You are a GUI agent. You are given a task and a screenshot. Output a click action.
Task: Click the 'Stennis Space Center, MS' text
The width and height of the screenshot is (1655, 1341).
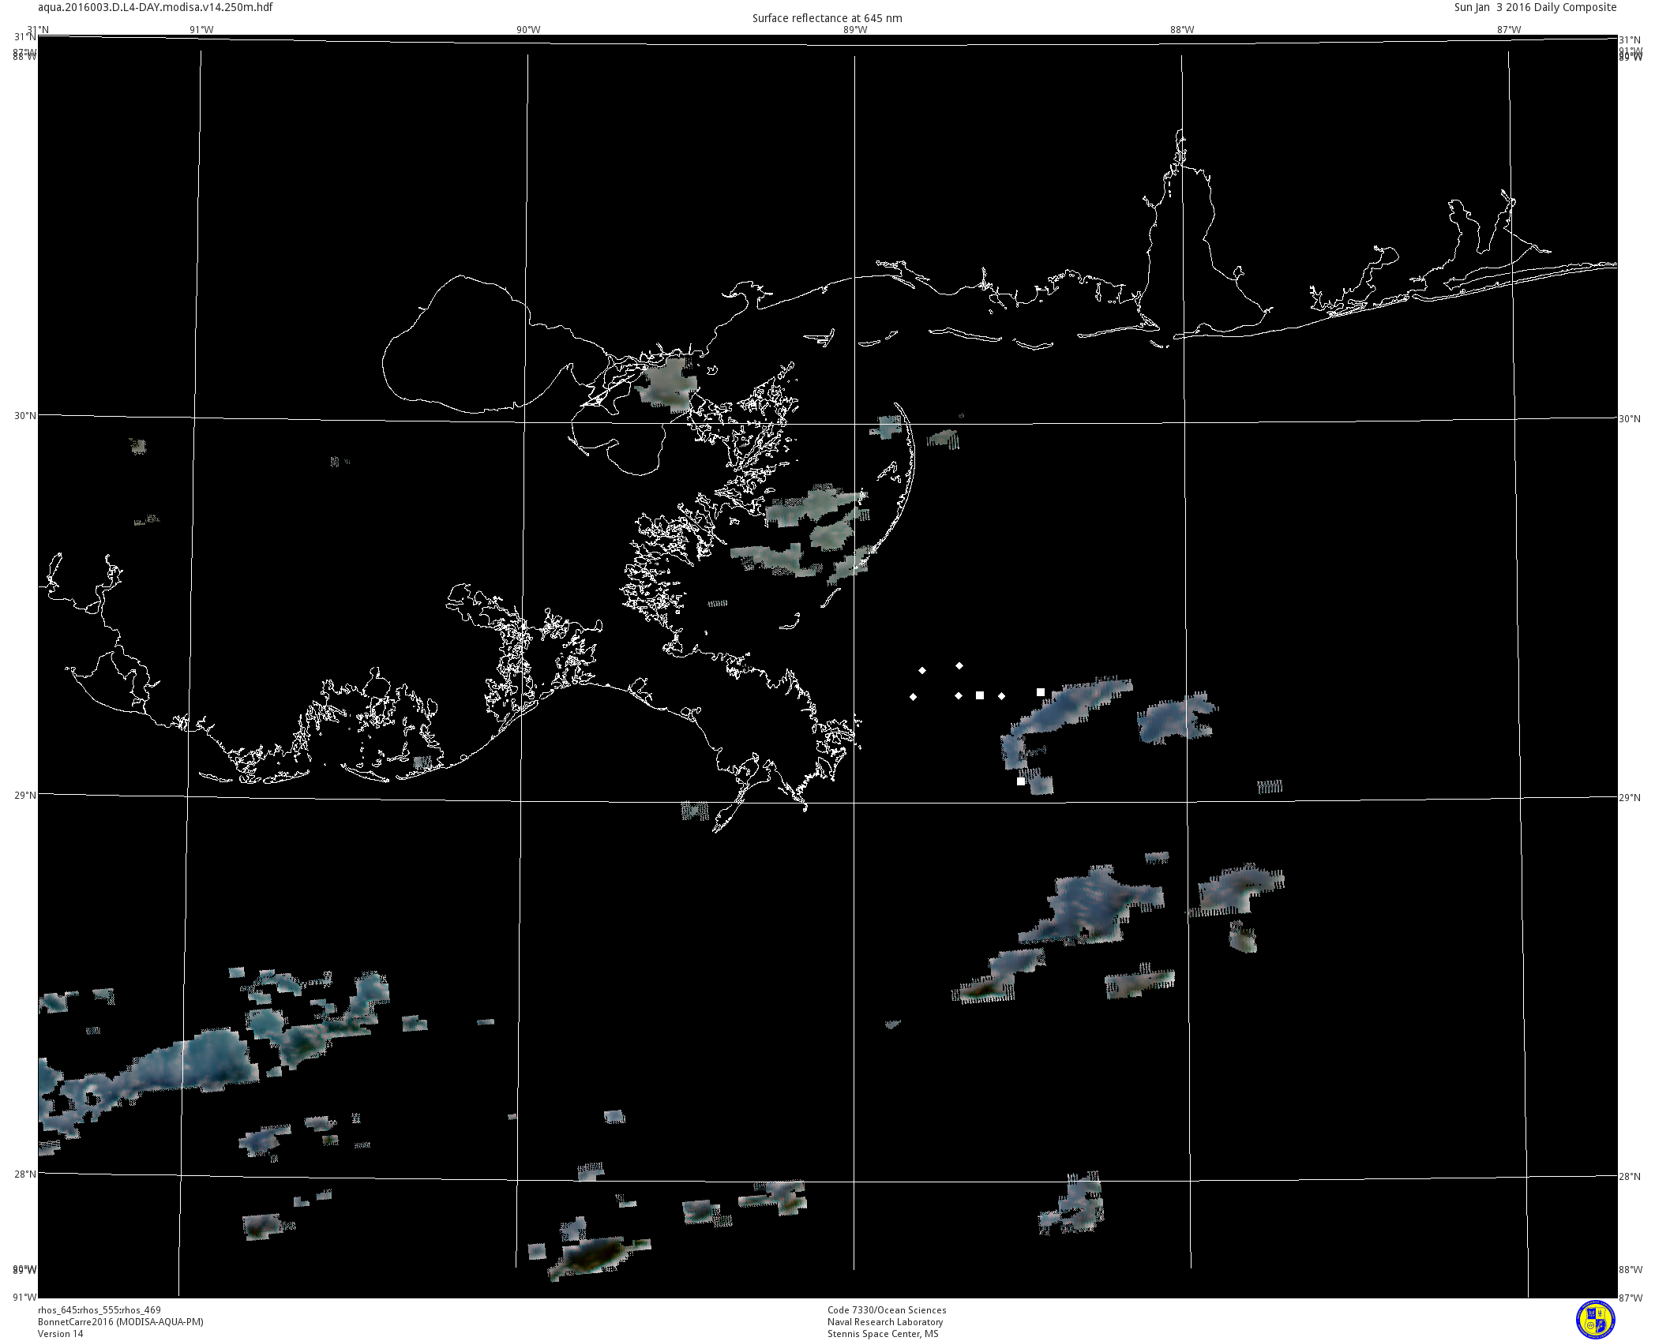[883, 1334]
